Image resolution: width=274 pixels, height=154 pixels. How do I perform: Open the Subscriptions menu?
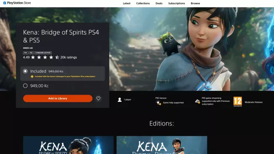(177, 3)
